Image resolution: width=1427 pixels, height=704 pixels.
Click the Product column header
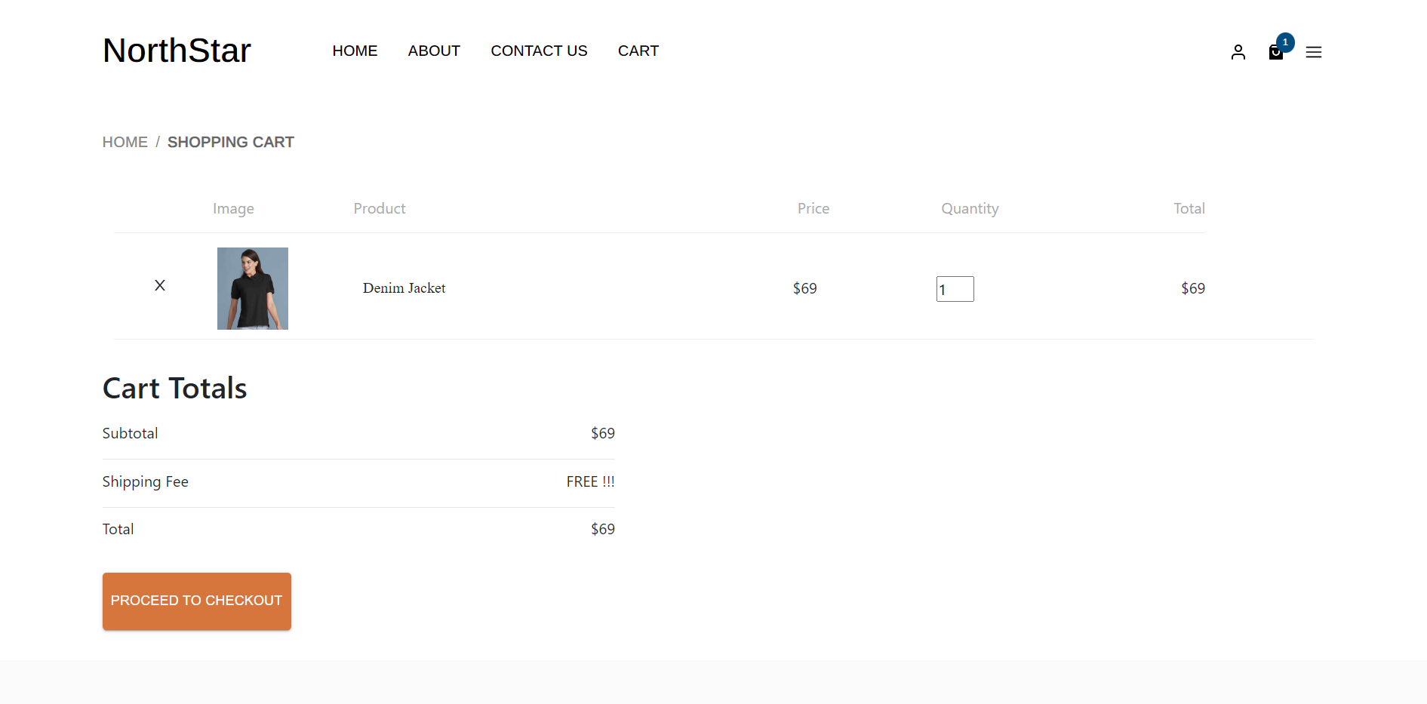[x=380, y=208]
